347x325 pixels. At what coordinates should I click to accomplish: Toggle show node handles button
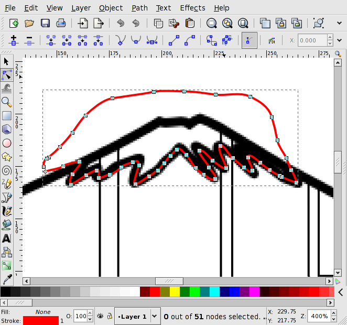(249, 40)
